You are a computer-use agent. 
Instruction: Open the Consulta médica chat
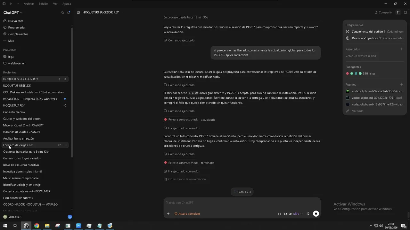tap(36, 112)
